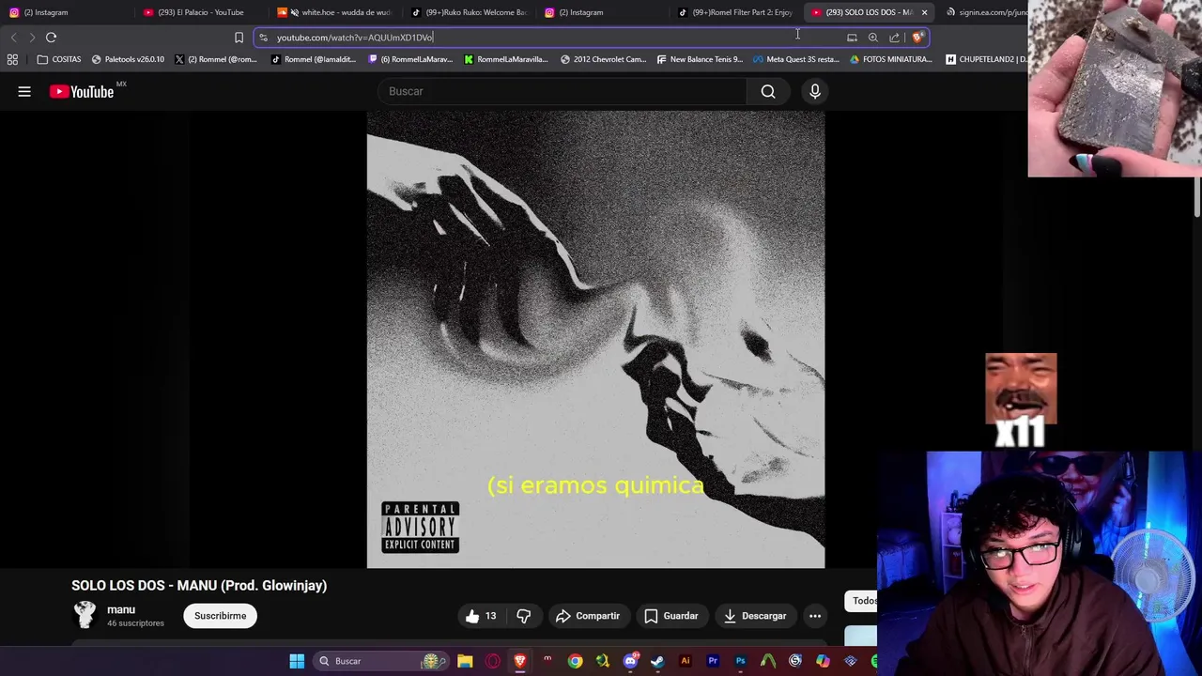Screen dimensions: 1202x676
Task: Click the YouTube search magnifier button
Action: (768, 91)
